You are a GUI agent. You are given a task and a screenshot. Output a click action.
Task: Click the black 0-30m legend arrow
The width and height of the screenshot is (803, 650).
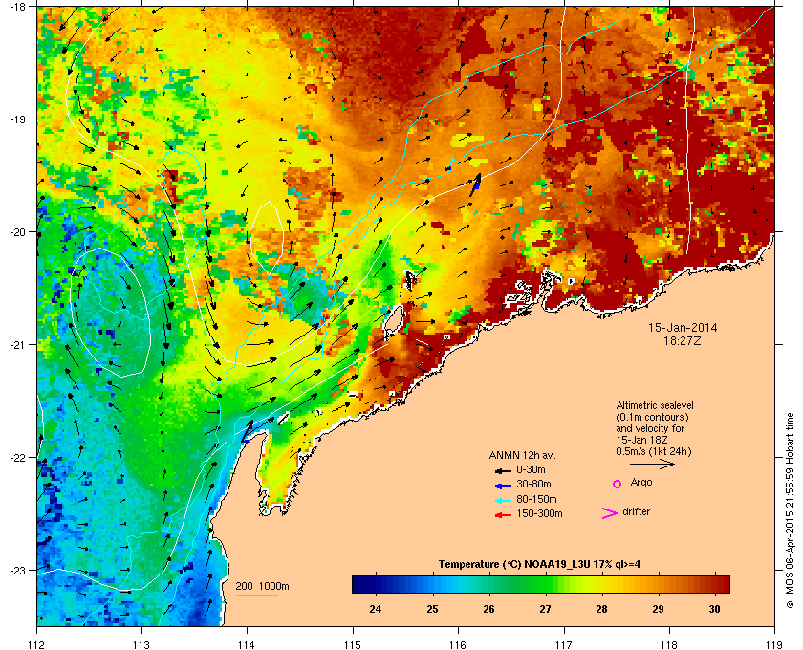[x=503, y=470]
